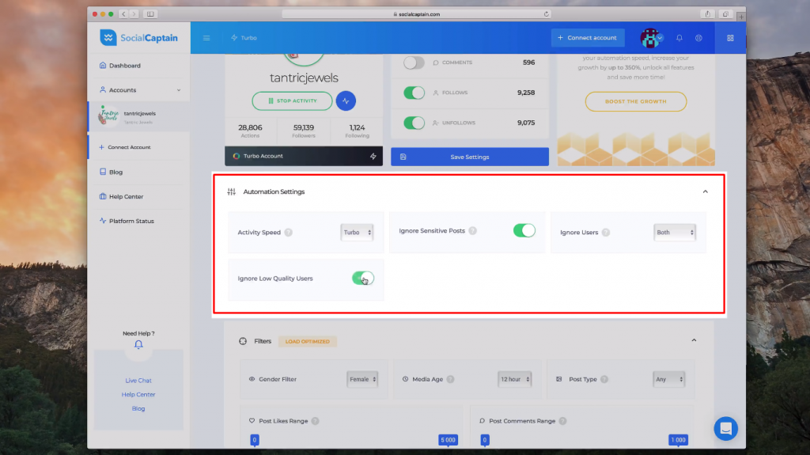Click Stop Activity button
Viewport: 810px width, 455px height.
(293, 100)
